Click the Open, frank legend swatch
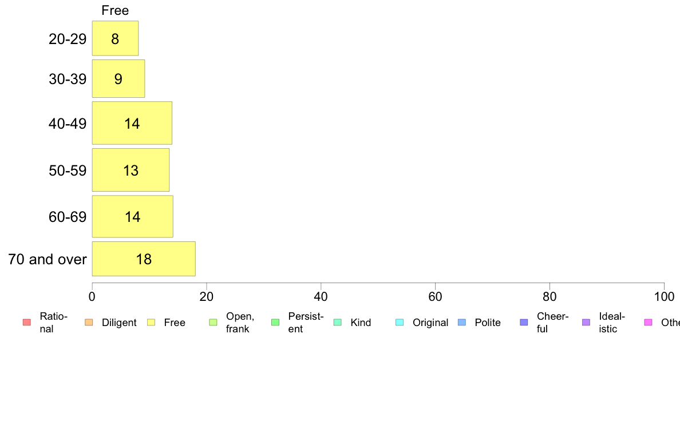680x421 pixels. 213,322
